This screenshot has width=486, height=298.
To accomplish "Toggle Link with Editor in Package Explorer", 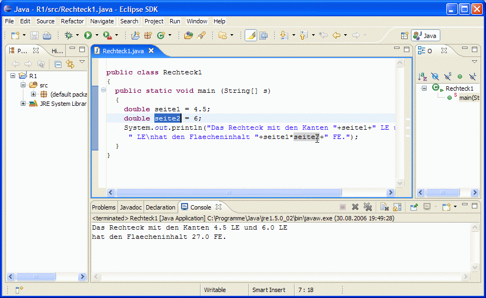I will click(x=70, y=64).
